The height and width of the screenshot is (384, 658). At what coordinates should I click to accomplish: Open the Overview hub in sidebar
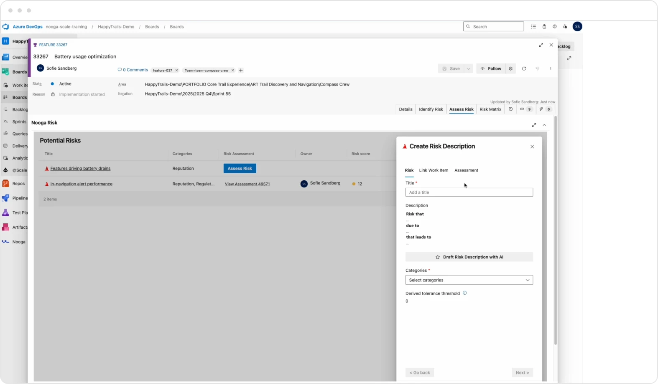coord(15,57)
